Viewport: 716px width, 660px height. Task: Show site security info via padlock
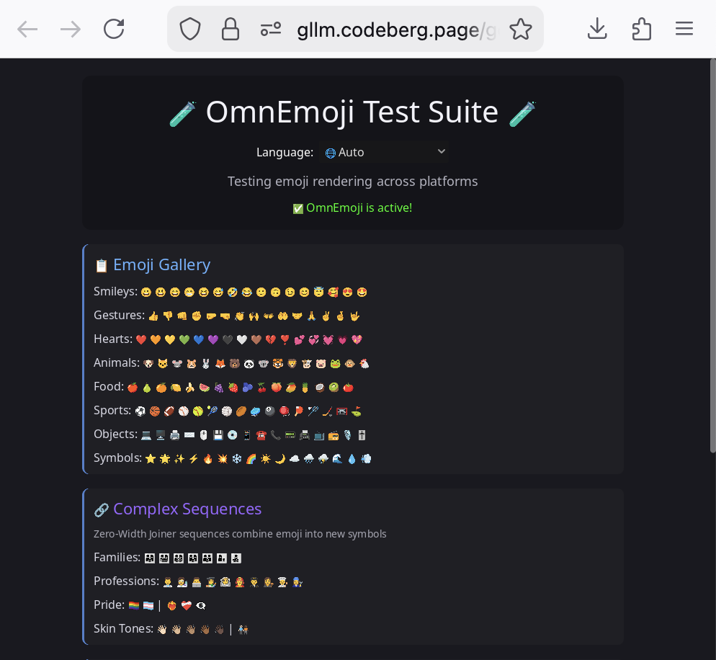pyautogui.click(x=231, y=30)
